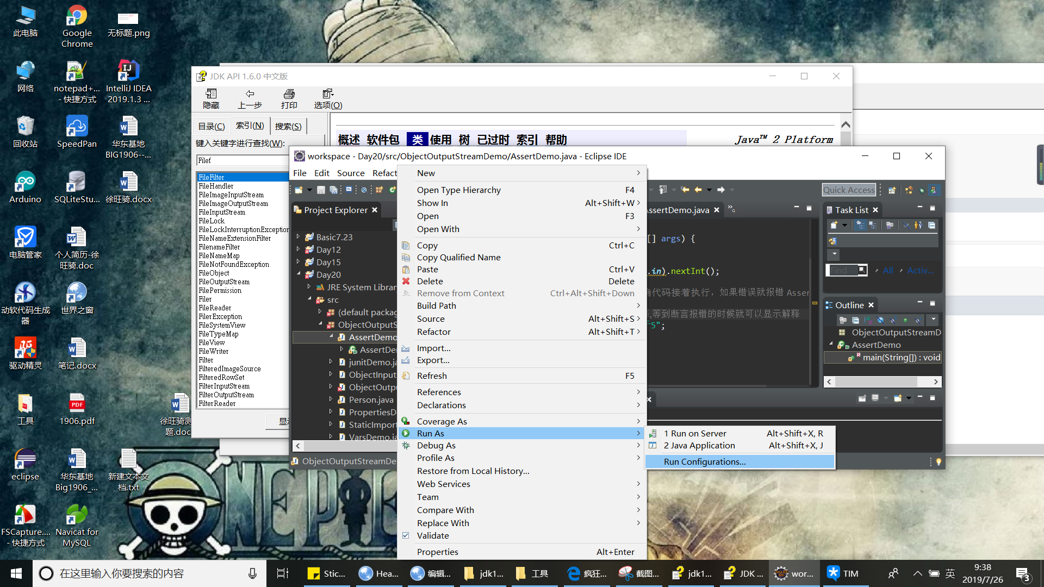Click the Windows taskbar search box
The width and height of the screenshot is (1044, 587).
tap(150, 573)
